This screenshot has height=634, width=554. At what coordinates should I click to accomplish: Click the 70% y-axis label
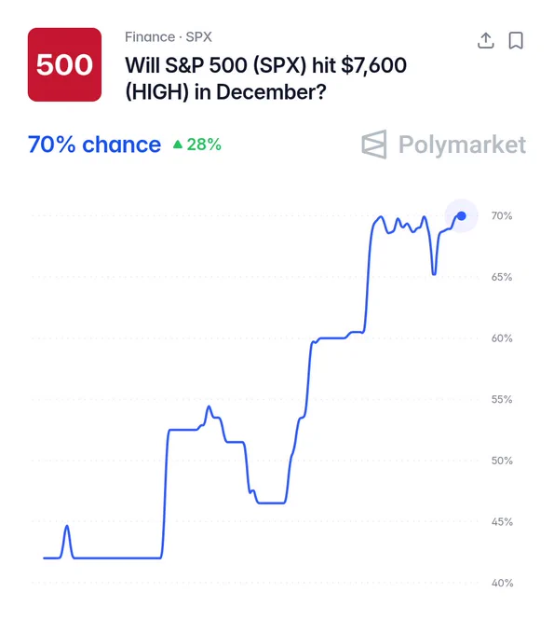click(502, 216)
